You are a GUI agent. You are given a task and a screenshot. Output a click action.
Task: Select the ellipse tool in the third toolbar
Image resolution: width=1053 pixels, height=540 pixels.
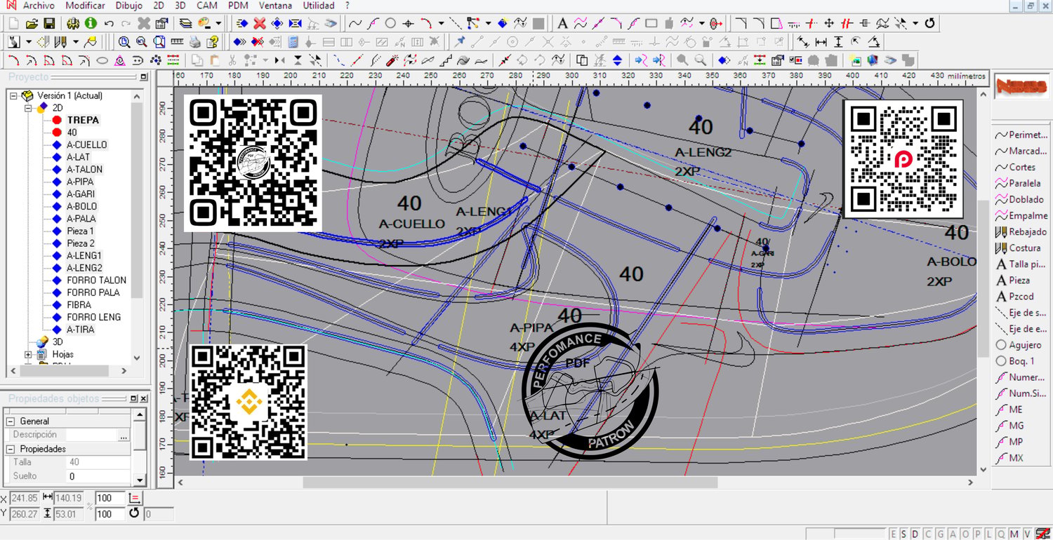[x=102, y=60]
